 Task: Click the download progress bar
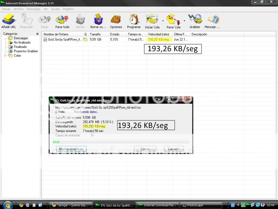coord(121,142)
